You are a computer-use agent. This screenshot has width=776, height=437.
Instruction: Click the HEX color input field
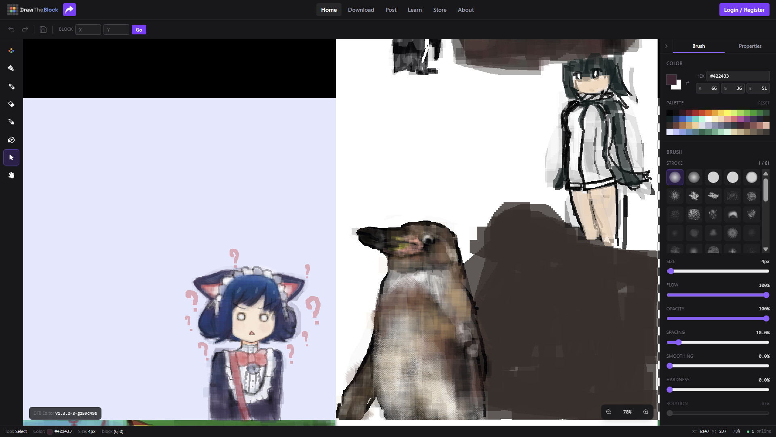(x=738, y=76)
